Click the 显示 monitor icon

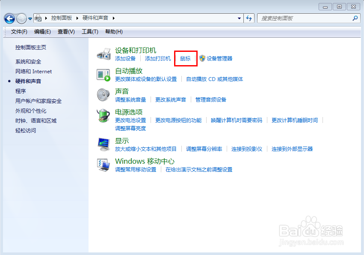click(104, 144)
